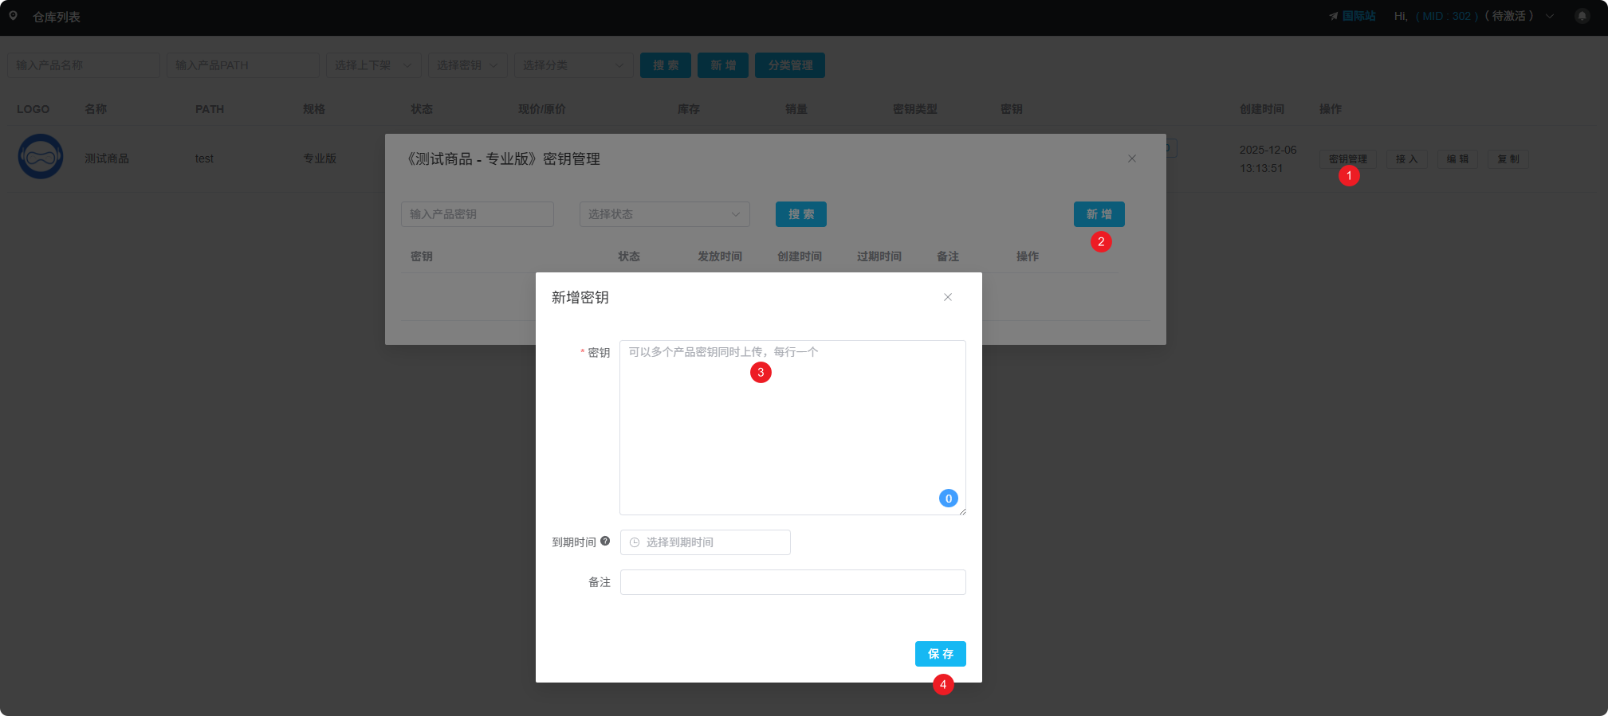Open the 选择密钥 dropdown filter
Image resolution: width=1608 pixels, height=716 pixels.
point(467,65)
